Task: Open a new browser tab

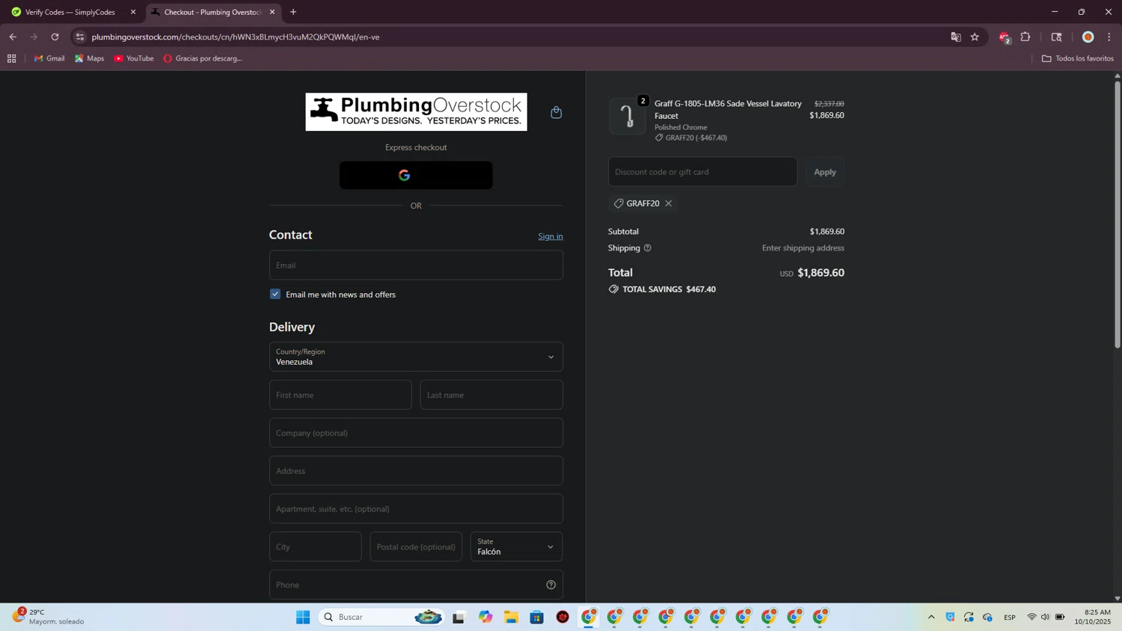Action: (293, 12)
